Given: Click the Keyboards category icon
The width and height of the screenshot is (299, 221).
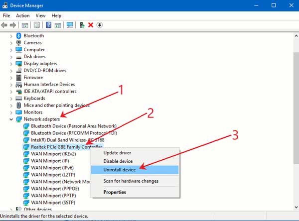Looking at the screenshot, I should pos(19,99).
